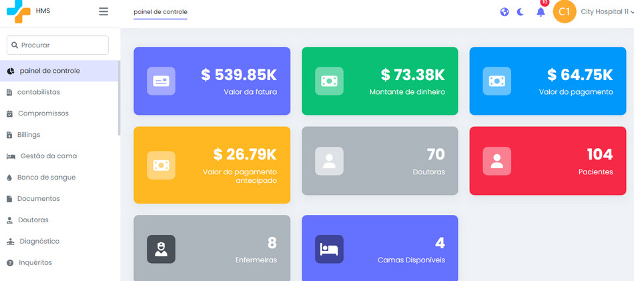Viewport: 634px width, 281px height.
Task: Toggle dark mode moon icon
Action: pyautogui.click(x=521, y=12)
